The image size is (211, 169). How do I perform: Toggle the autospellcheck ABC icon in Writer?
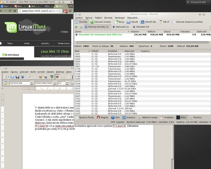coord(57,77)
